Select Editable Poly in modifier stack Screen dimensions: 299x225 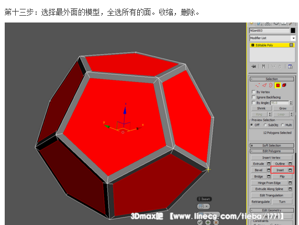point(272,45)
